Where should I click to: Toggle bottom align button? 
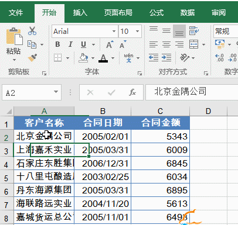tap(179, 31)
